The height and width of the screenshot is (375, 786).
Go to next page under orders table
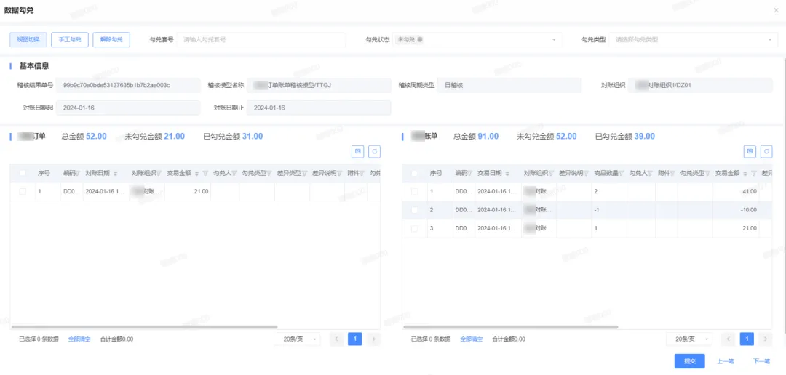pos(373,339)
